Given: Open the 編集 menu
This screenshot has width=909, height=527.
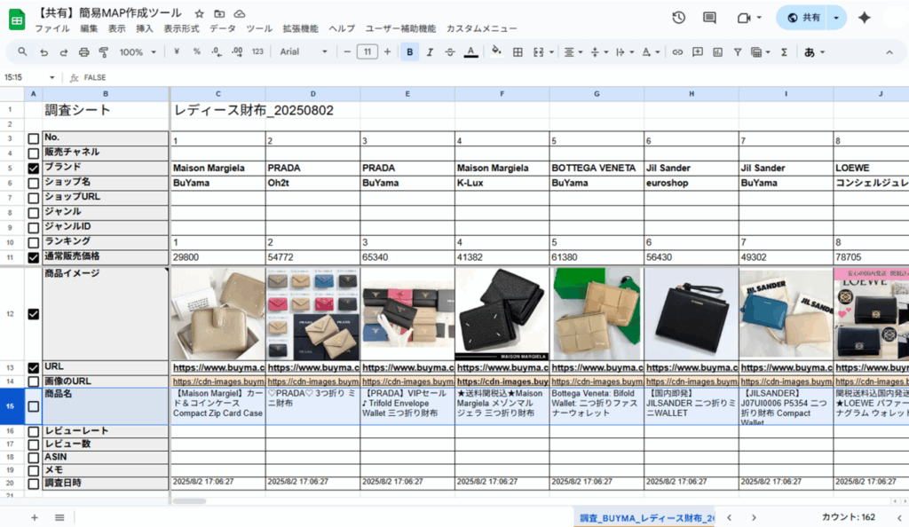Looking at the screenshot, I should [89, 28].
